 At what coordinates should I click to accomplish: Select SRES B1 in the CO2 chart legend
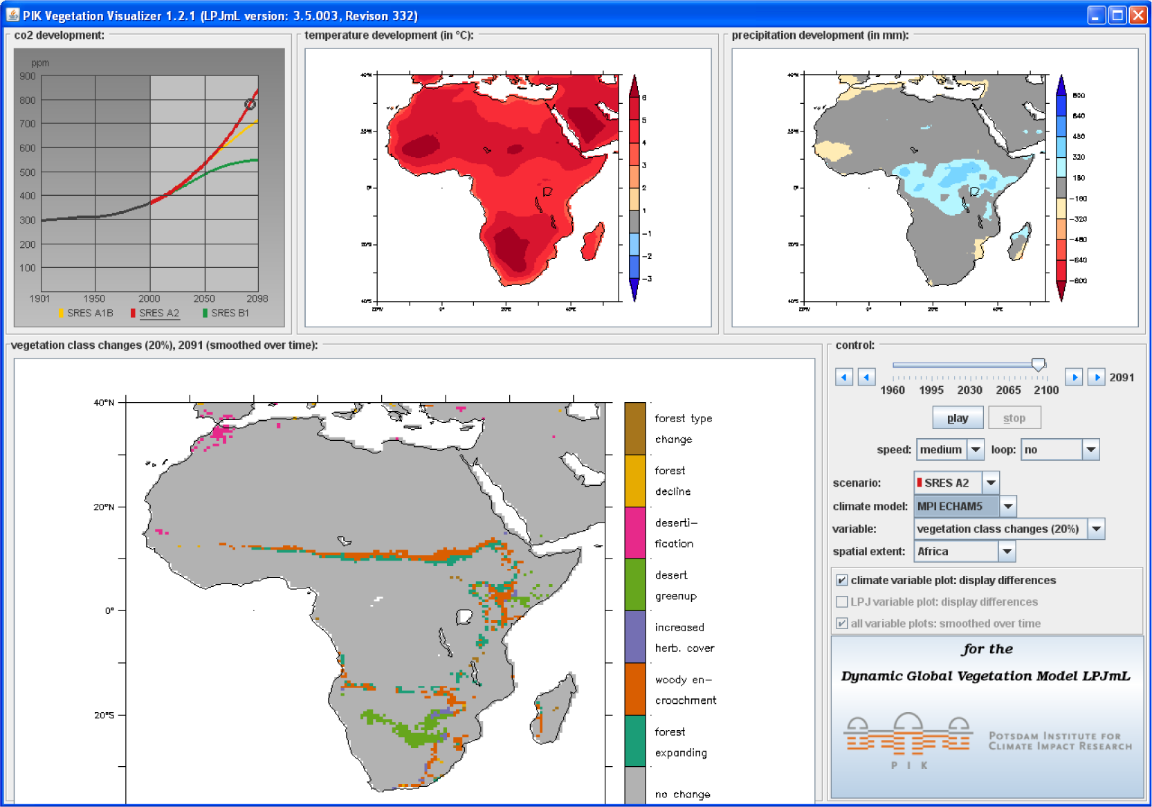(229, 313)
